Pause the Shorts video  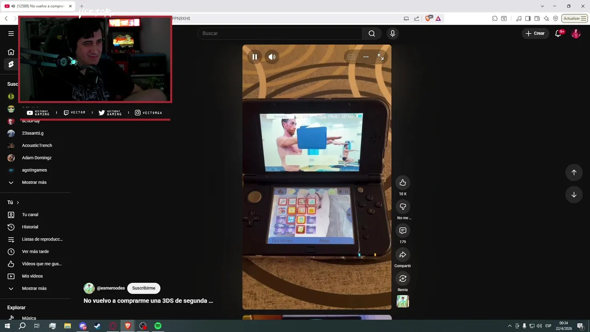click(254, 57)
